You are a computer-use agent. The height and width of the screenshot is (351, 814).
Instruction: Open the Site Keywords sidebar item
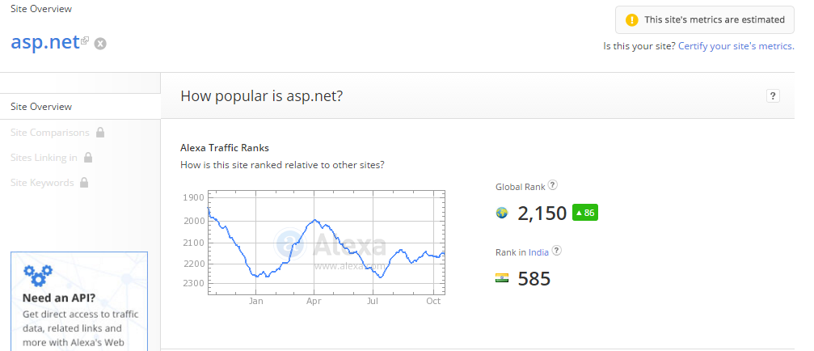(x=42, y=183)
